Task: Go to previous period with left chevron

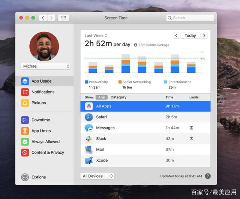Action: (x=176, y=36)
